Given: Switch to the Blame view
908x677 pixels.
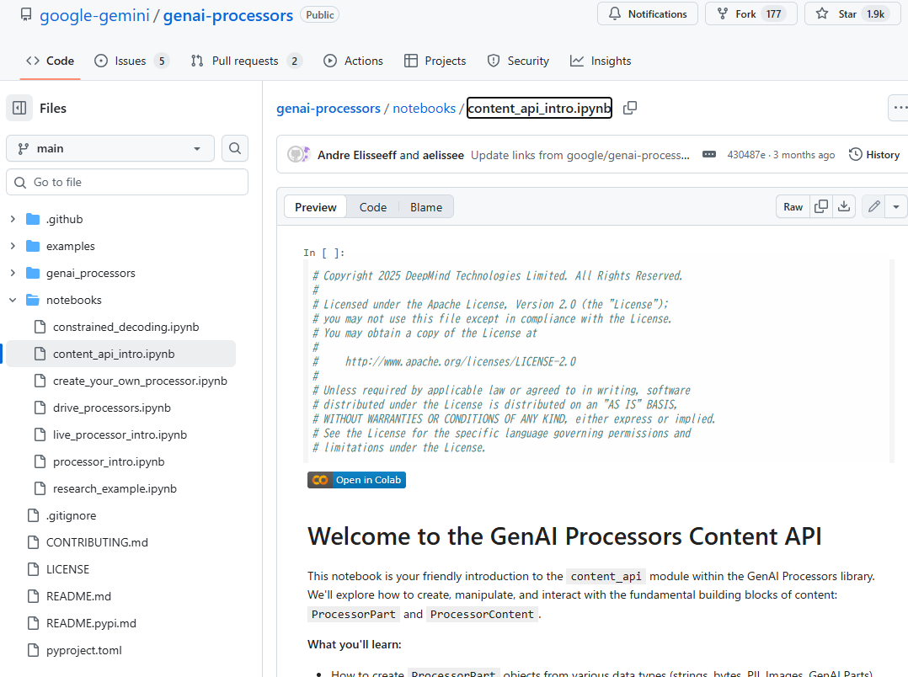Looking at the screenshot, I should click(426, 207).
